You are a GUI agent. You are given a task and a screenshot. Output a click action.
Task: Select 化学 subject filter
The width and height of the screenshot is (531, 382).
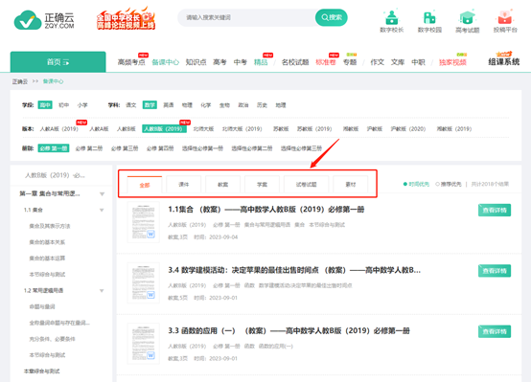[x=205, y=105]
